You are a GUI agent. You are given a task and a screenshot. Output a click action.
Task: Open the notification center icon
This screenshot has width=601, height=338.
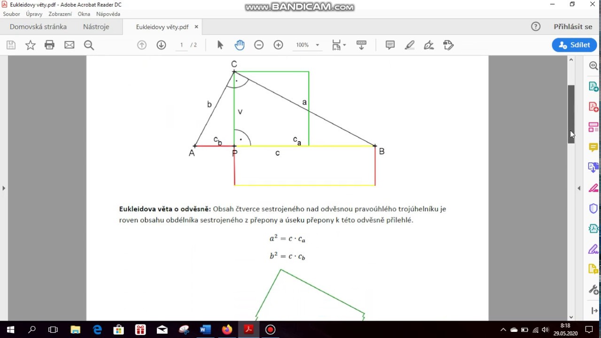[589, 330]
